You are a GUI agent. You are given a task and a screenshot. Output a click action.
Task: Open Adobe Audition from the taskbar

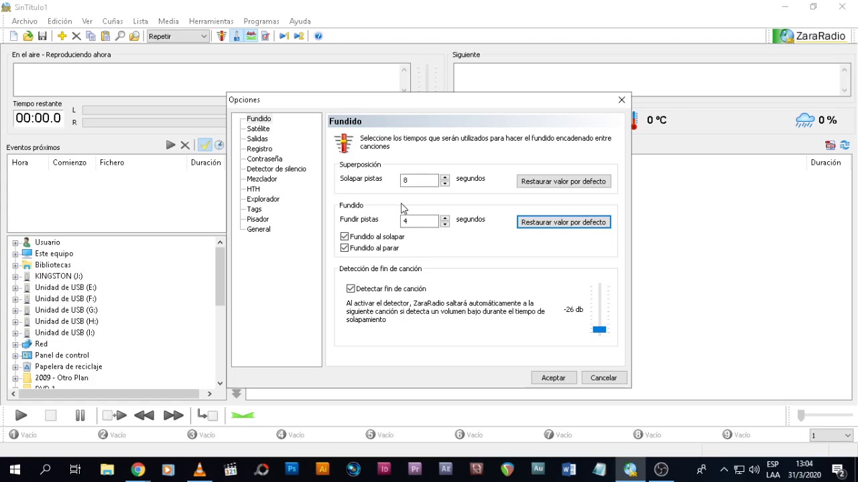click(x=538, y=470)
